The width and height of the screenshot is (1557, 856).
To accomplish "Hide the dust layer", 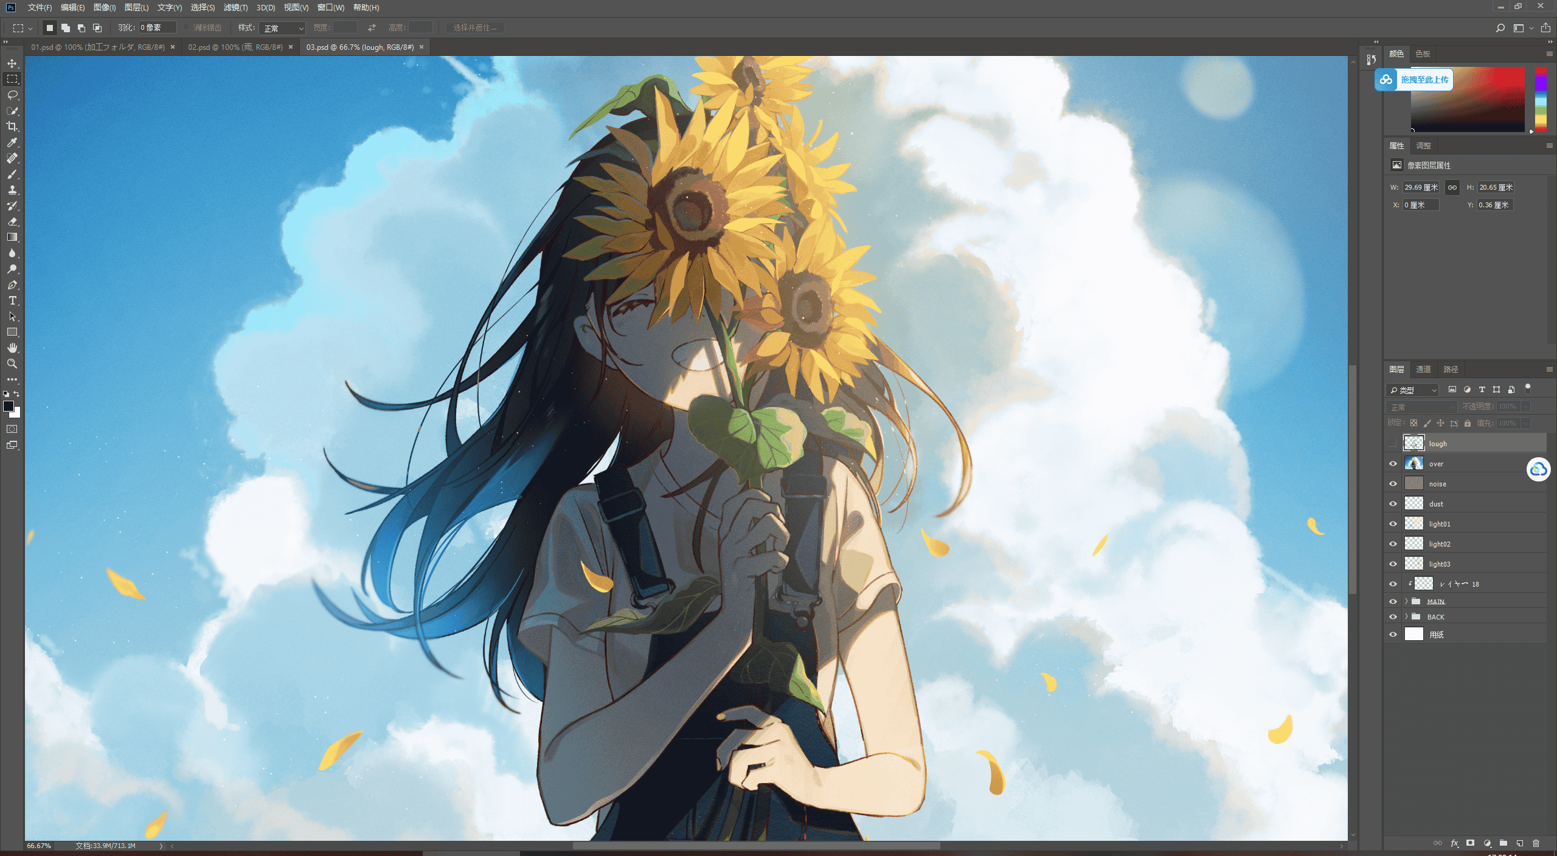I will point(1393,503).
